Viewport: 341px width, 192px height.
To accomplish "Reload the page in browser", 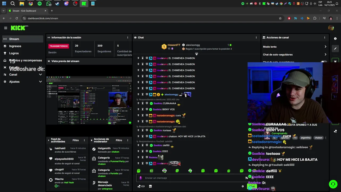I will click(17, 18).
